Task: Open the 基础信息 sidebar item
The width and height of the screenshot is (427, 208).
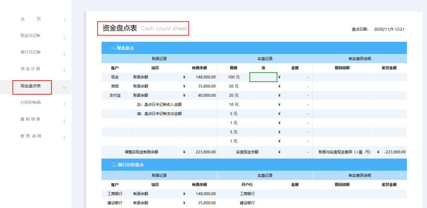Action: (x=30, y=119)
